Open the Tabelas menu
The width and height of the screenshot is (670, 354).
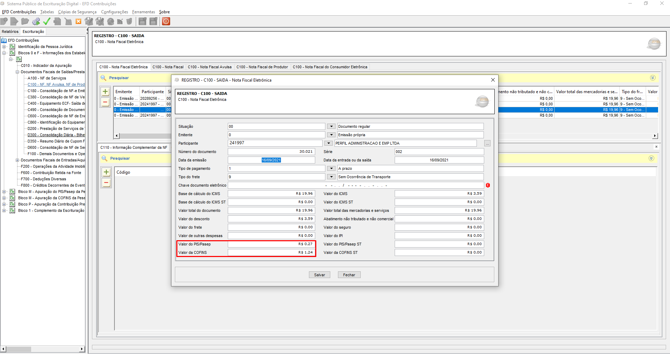(x=47, y=12)
